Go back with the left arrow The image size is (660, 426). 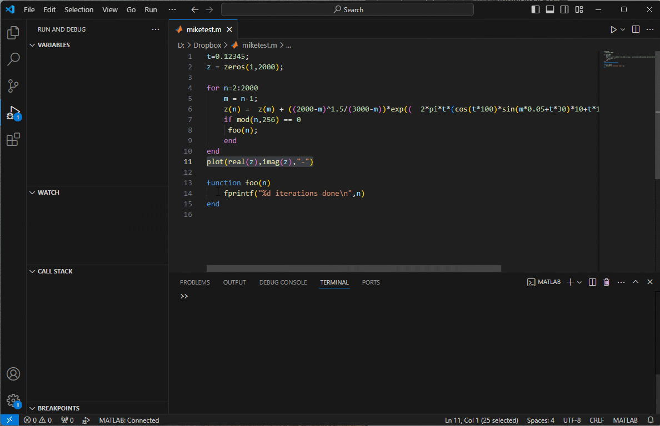[x=194, y=9]
